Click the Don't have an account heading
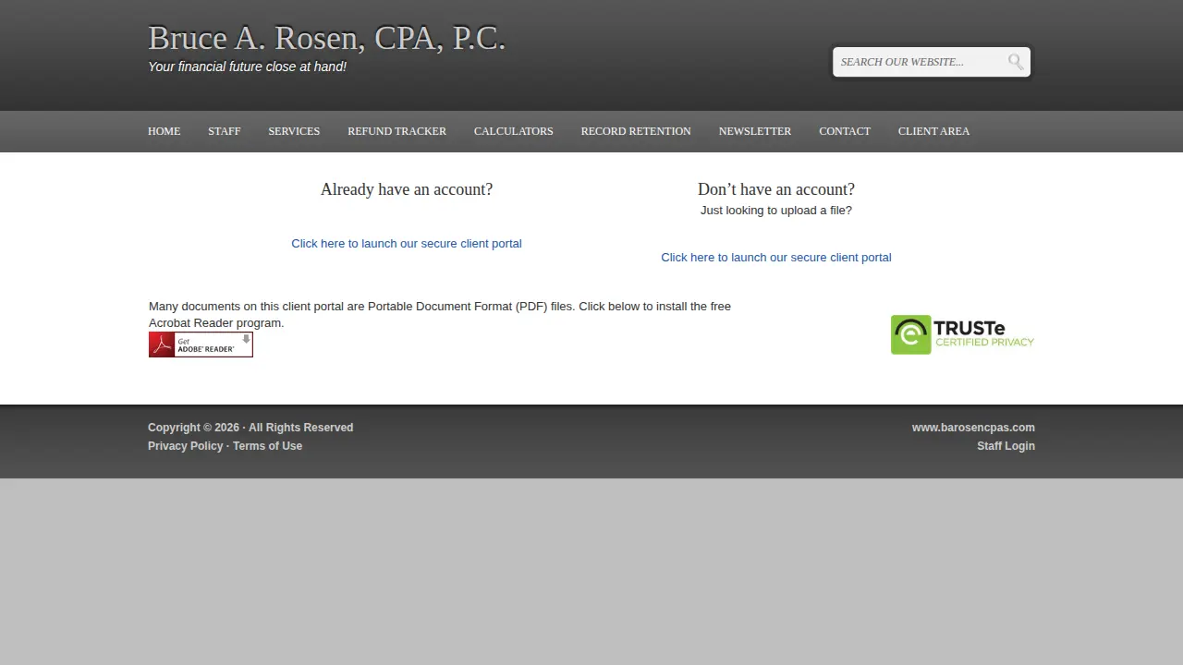 [776, 189]
